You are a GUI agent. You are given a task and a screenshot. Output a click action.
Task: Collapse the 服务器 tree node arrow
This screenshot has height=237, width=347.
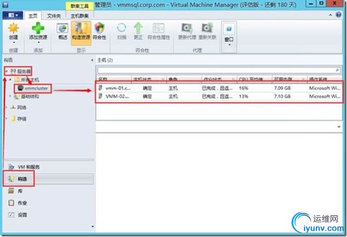6,71
